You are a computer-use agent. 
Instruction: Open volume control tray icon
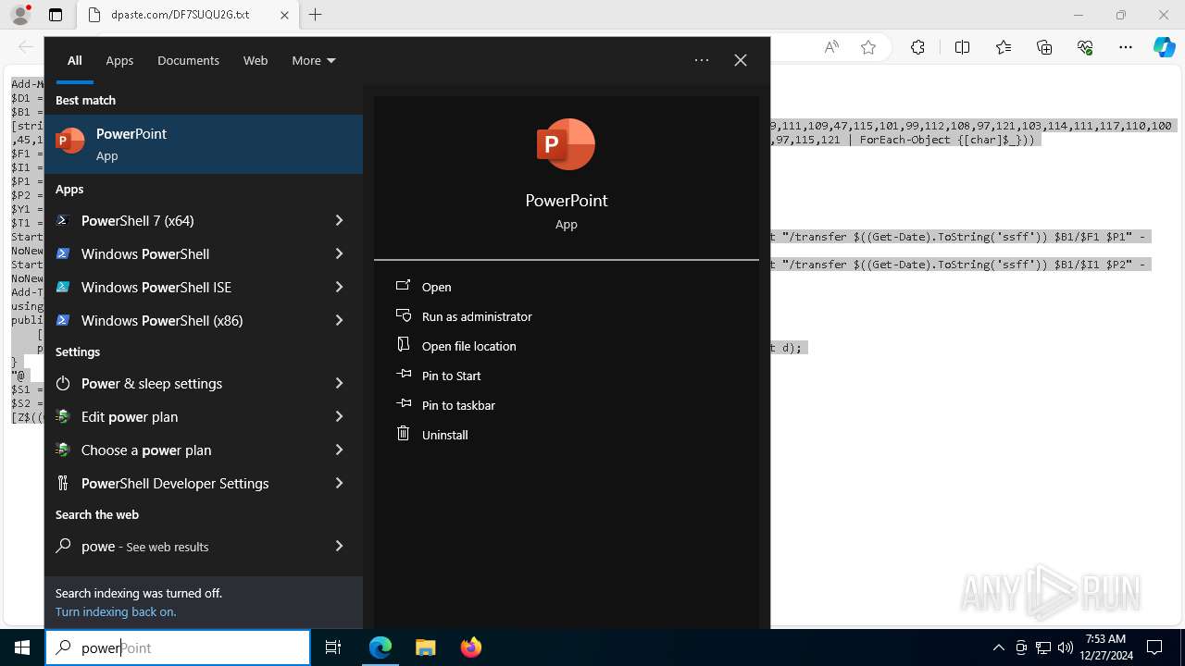point(1065,647)
